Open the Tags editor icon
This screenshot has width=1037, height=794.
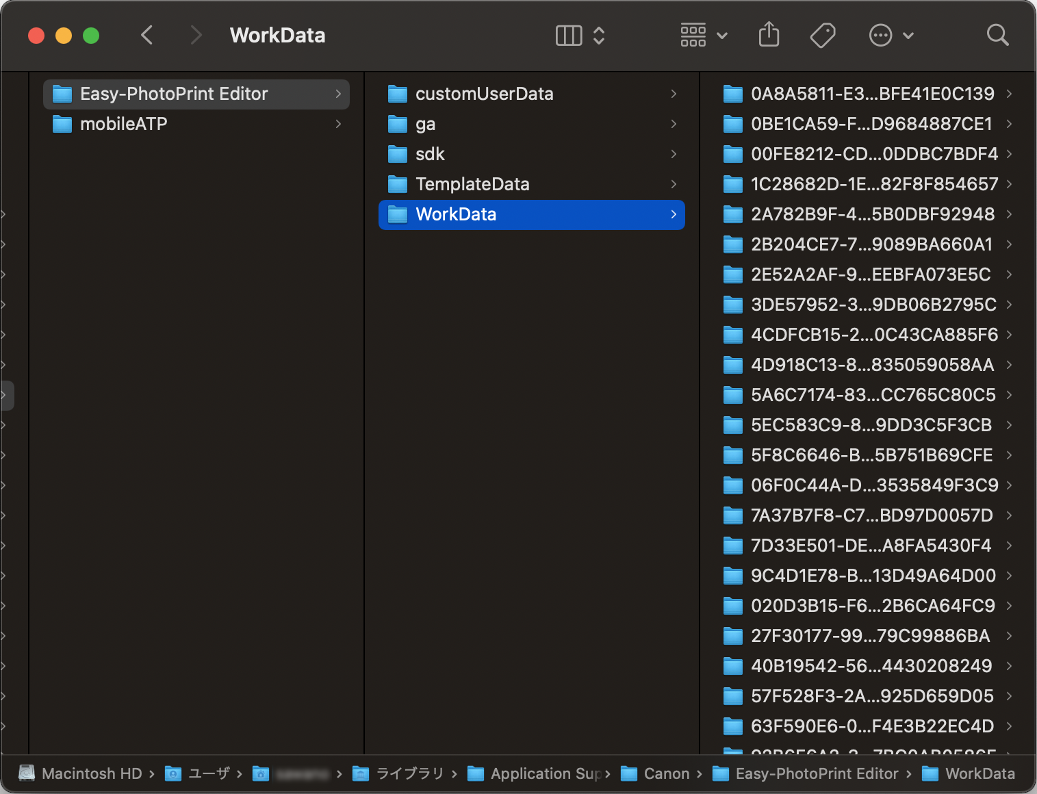pos(822,35)
